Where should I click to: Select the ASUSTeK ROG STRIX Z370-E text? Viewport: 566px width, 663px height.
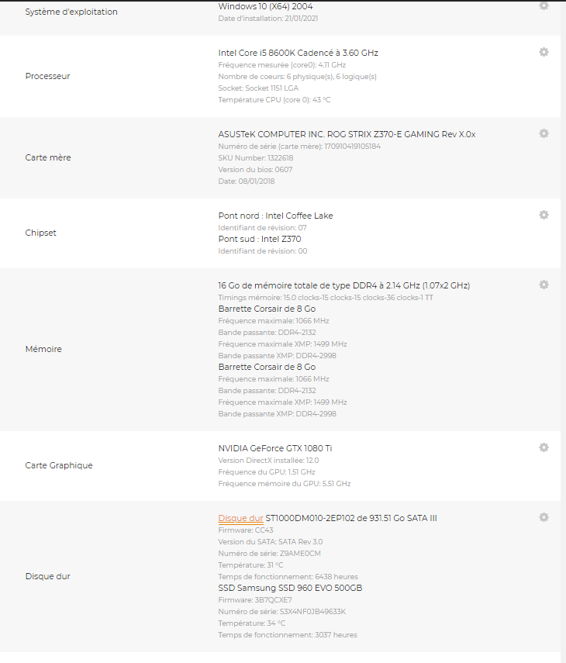click(347, 134)
